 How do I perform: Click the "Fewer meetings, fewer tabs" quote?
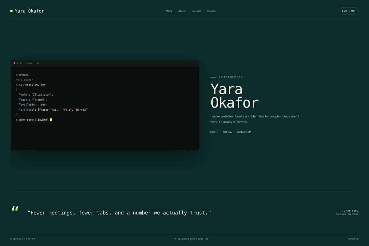point(119,213)
